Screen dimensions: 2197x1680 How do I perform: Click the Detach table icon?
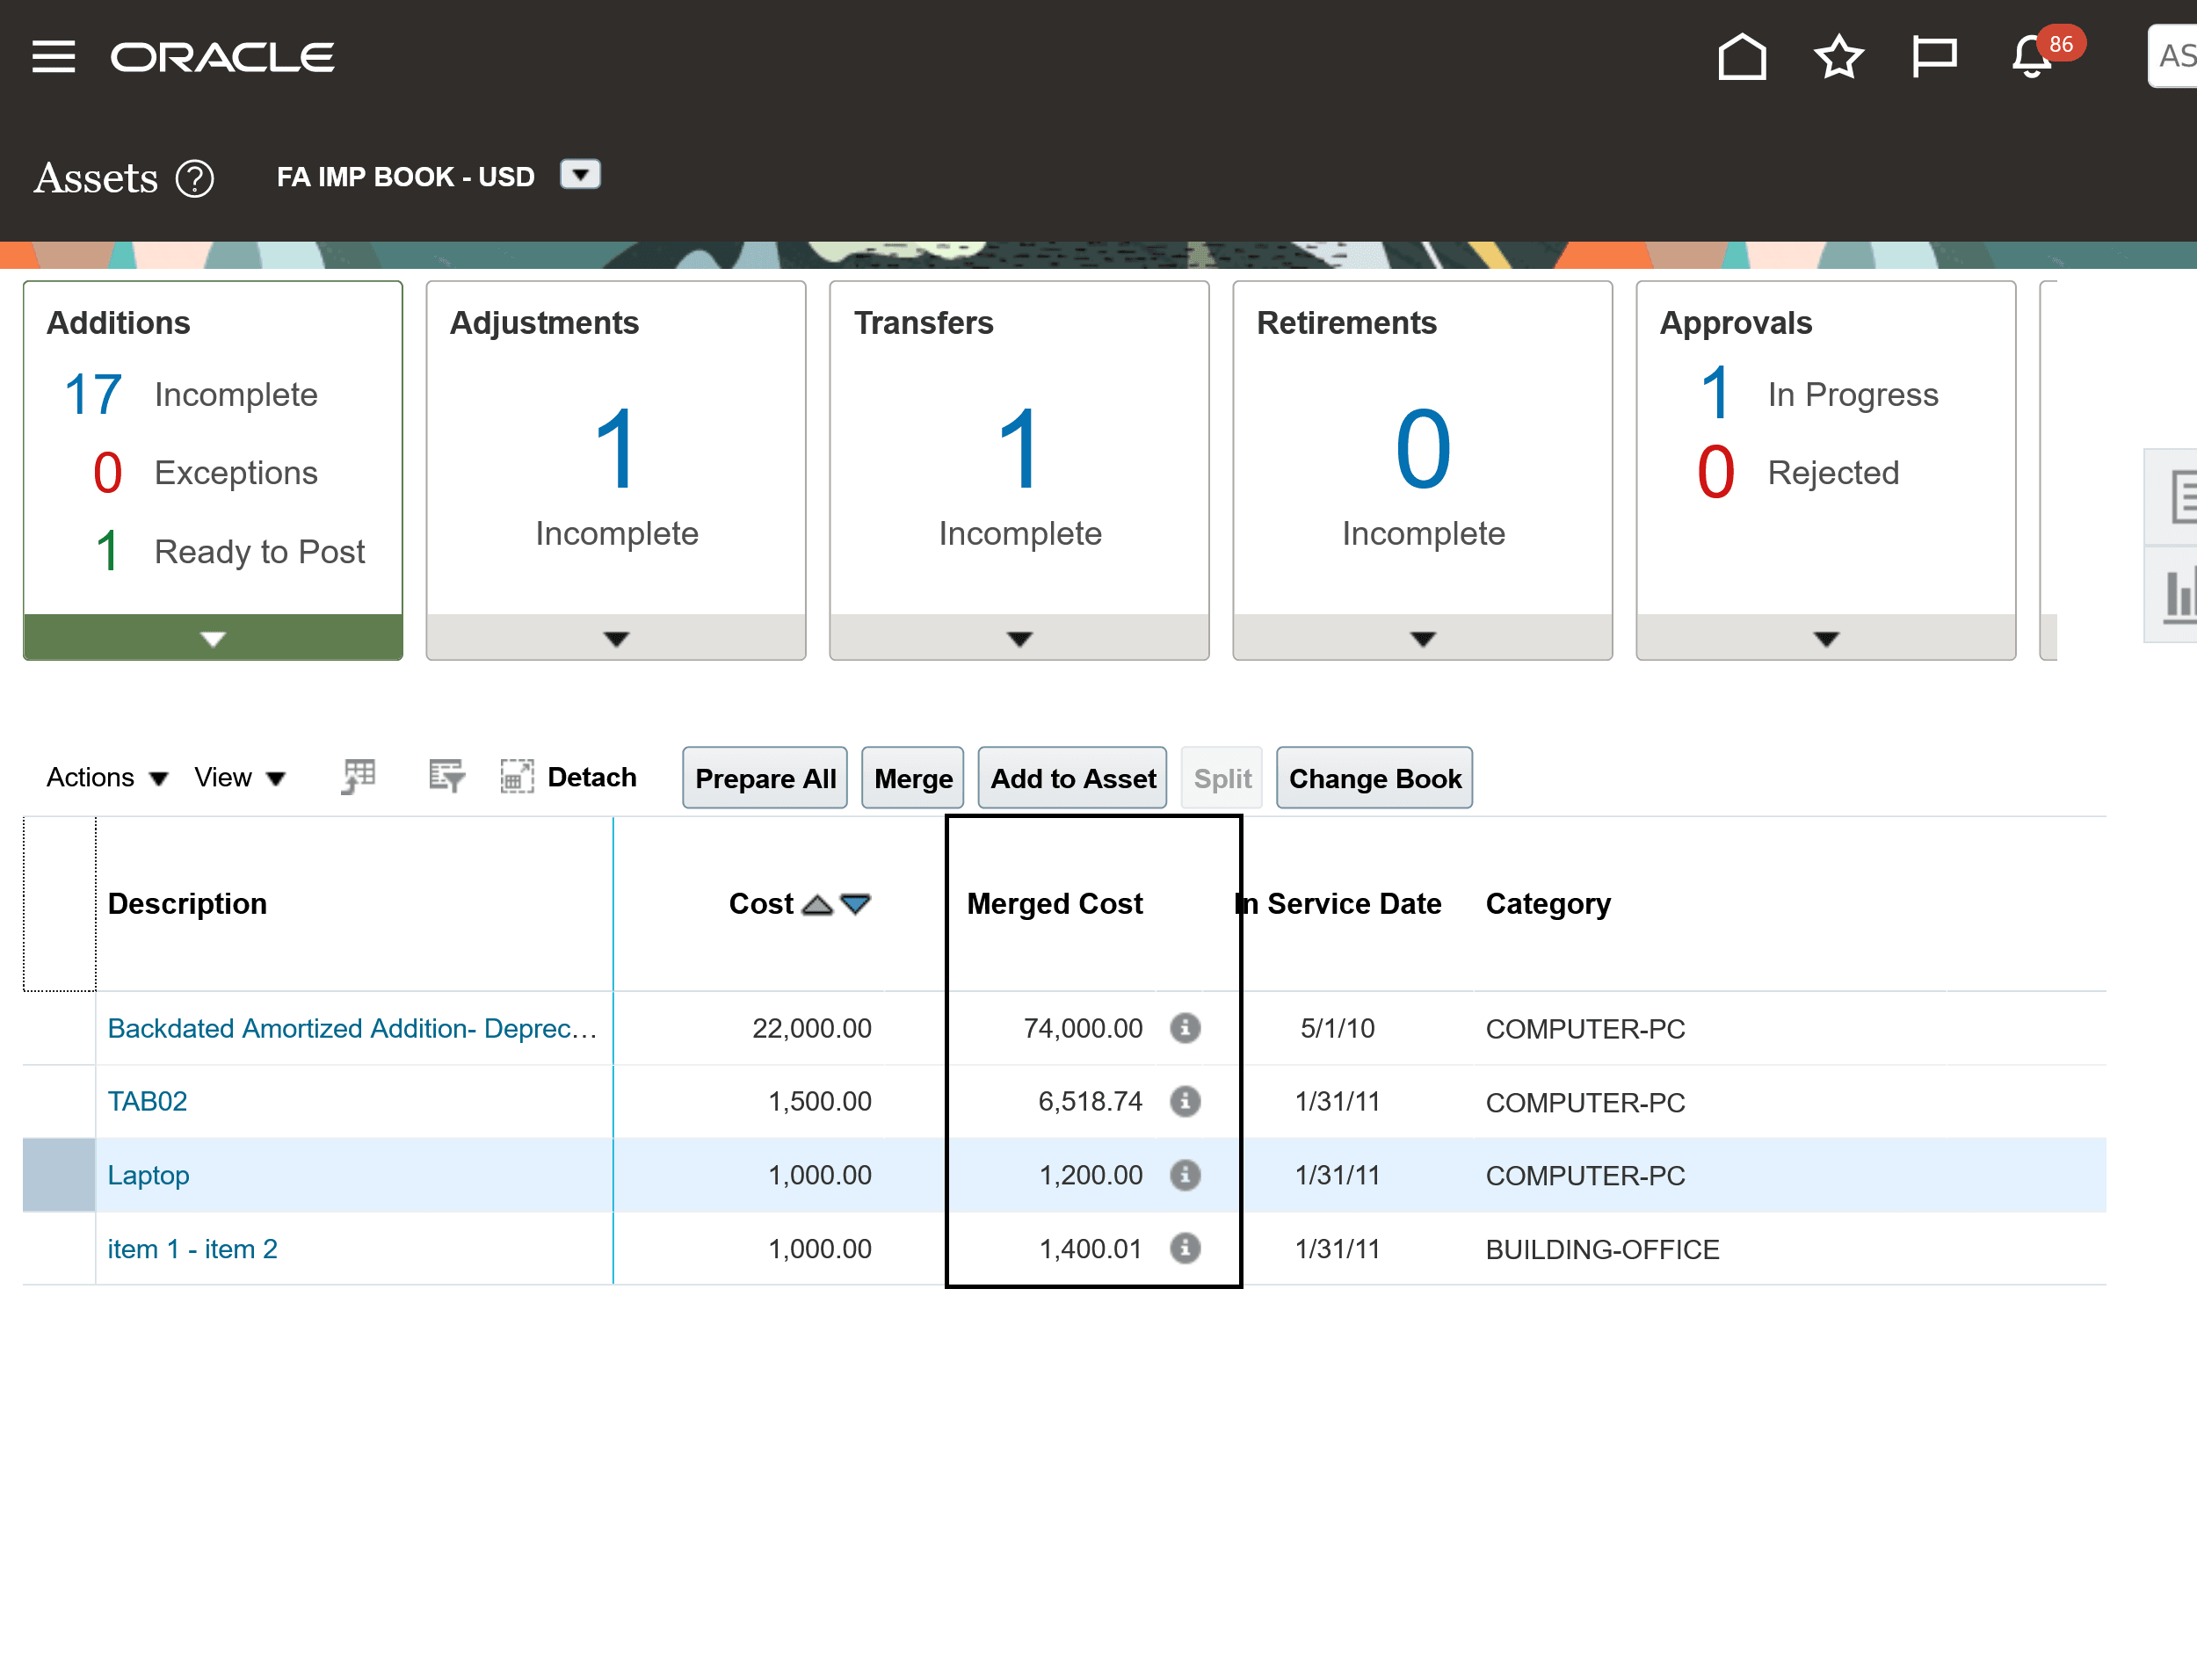517,776
